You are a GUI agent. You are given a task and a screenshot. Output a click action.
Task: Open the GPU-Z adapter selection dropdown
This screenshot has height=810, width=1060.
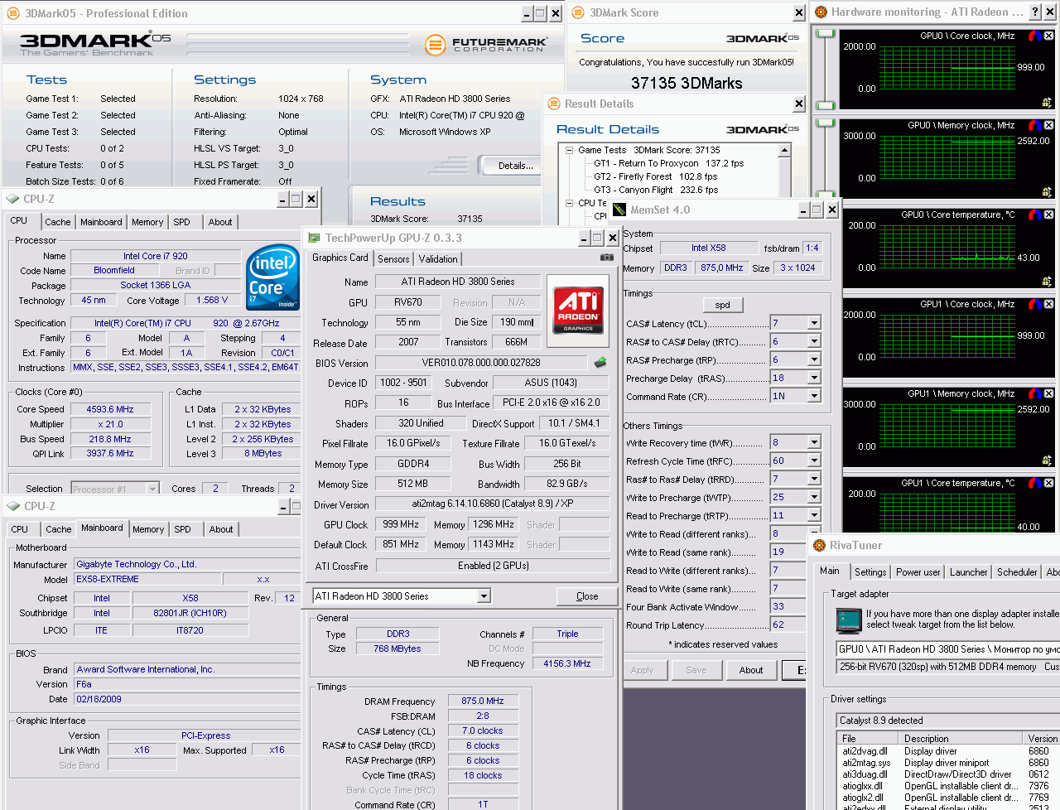(484, 596)
